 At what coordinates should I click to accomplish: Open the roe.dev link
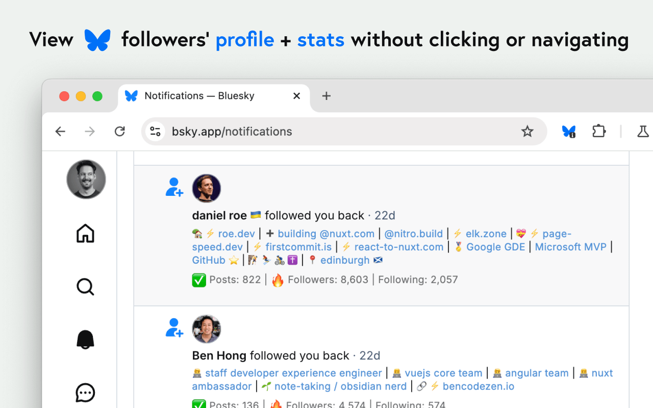(x=236, y=234)
